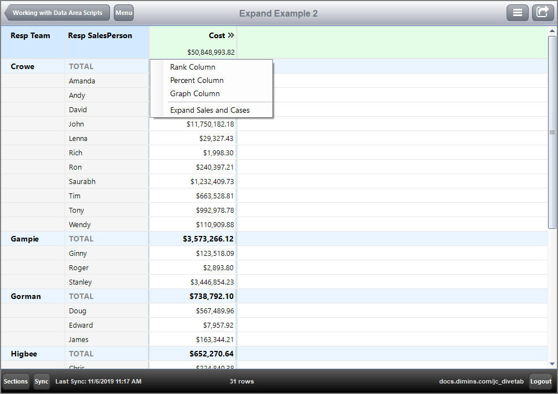Click the scrollbar down arrow
The height and width of the screenshot is (394, 558).
pyautogui.click(x=552, y=364)
